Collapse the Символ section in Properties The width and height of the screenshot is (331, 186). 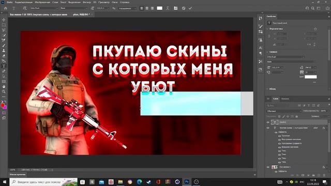267,52
